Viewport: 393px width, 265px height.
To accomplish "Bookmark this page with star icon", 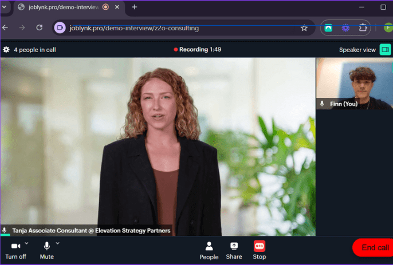I will (304, 28).
